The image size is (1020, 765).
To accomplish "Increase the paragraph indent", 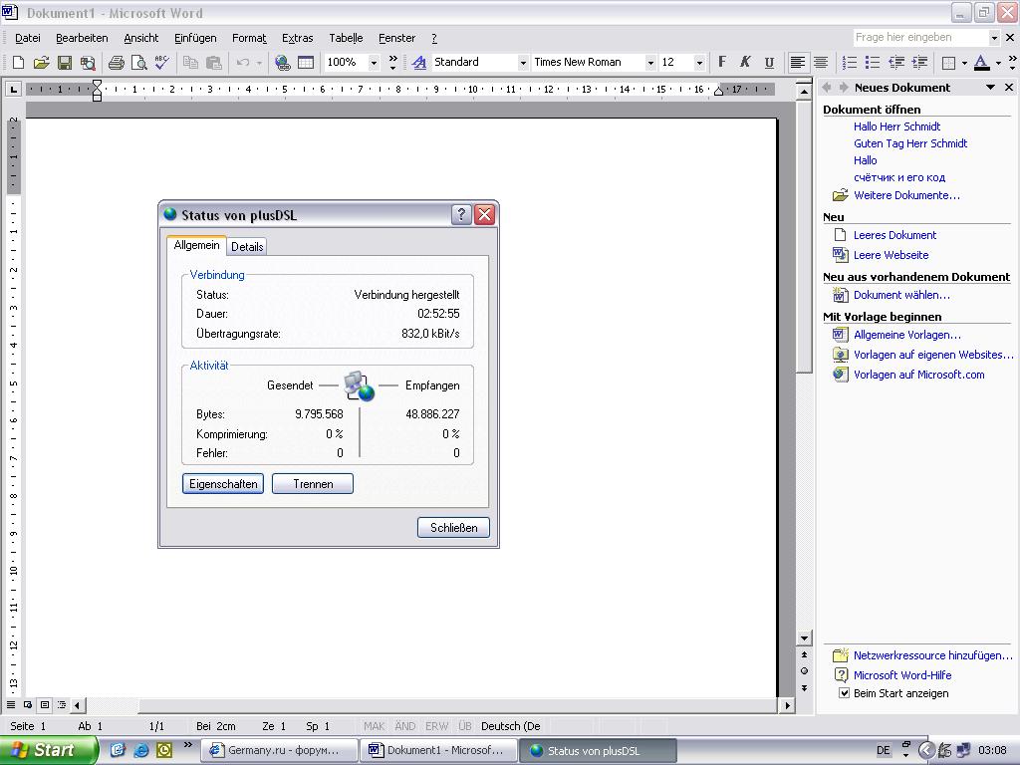I will click(x=919, y=63).
